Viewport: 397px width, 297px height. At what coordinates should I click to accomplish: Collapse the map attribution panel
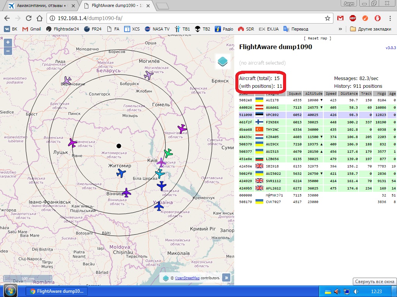[x=226, y=278]
